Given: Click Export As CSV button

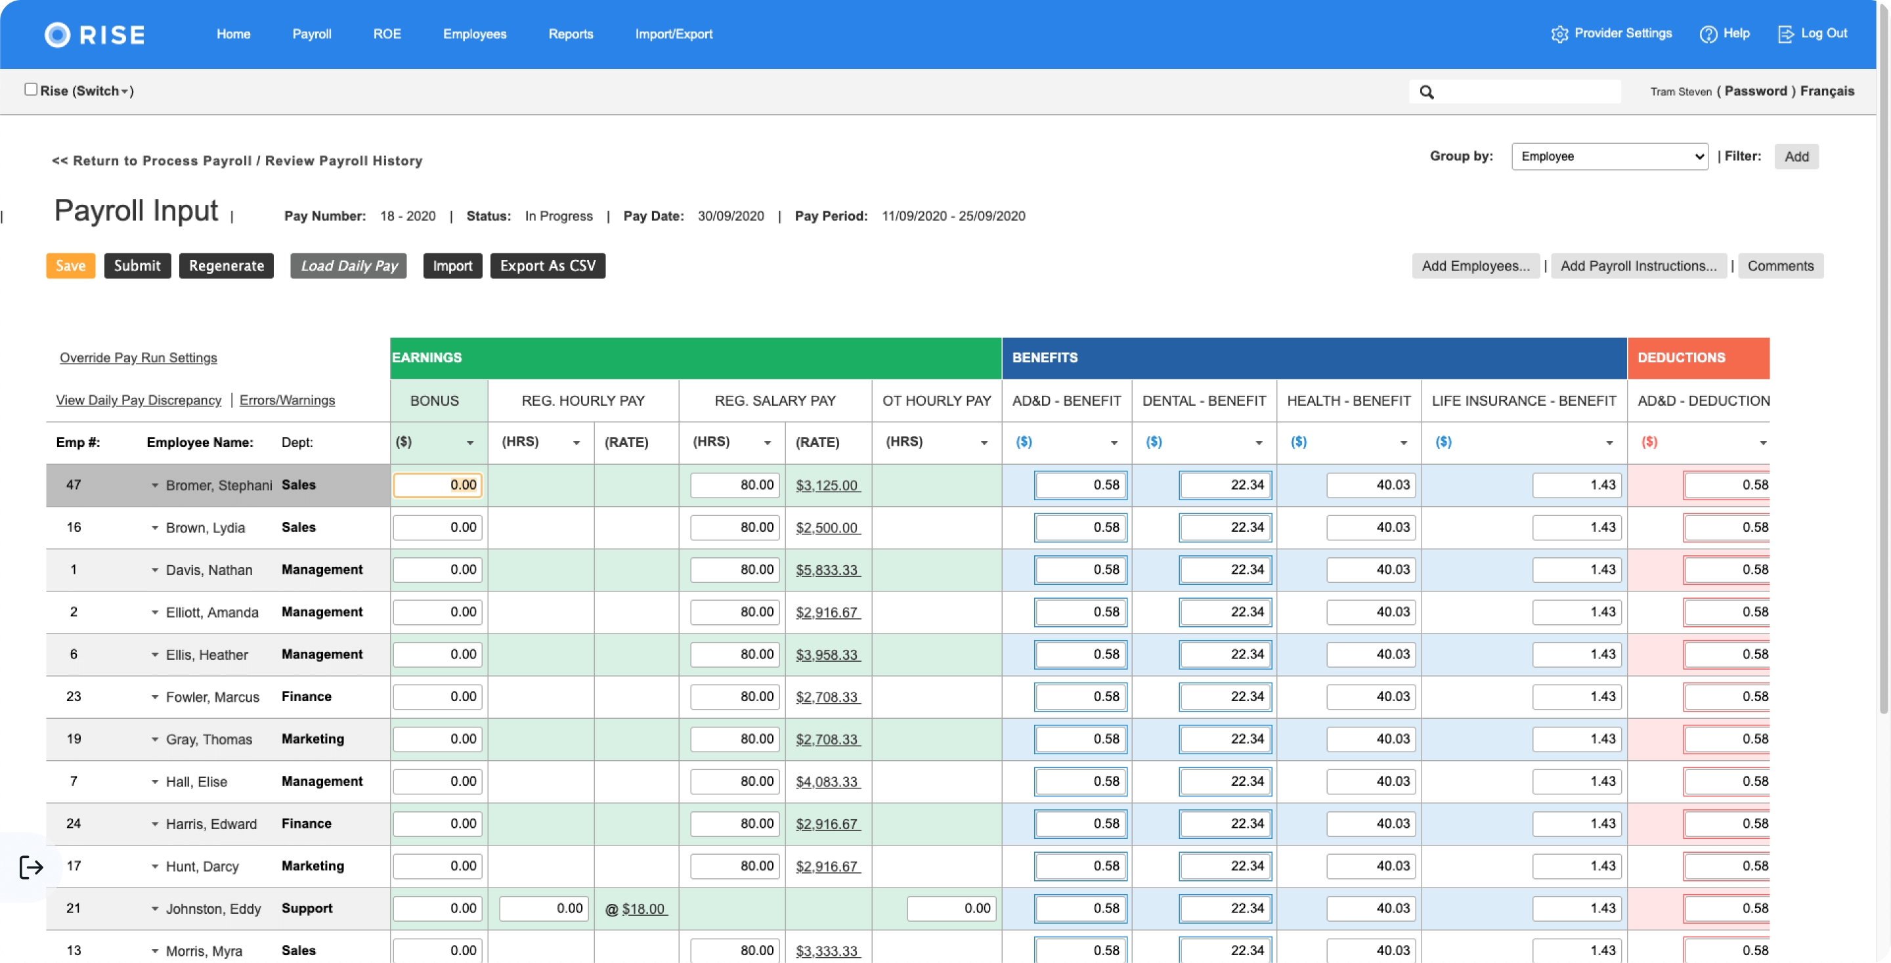Looking at the screenshot, I should click(548, 266).
